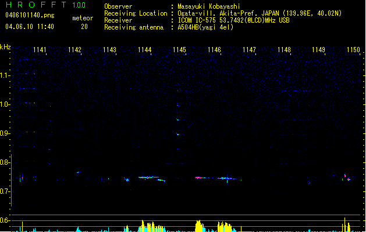Click the faint echo above 1142 tick
The height and width of the screenshot is (232, 366).
point(79,172)
